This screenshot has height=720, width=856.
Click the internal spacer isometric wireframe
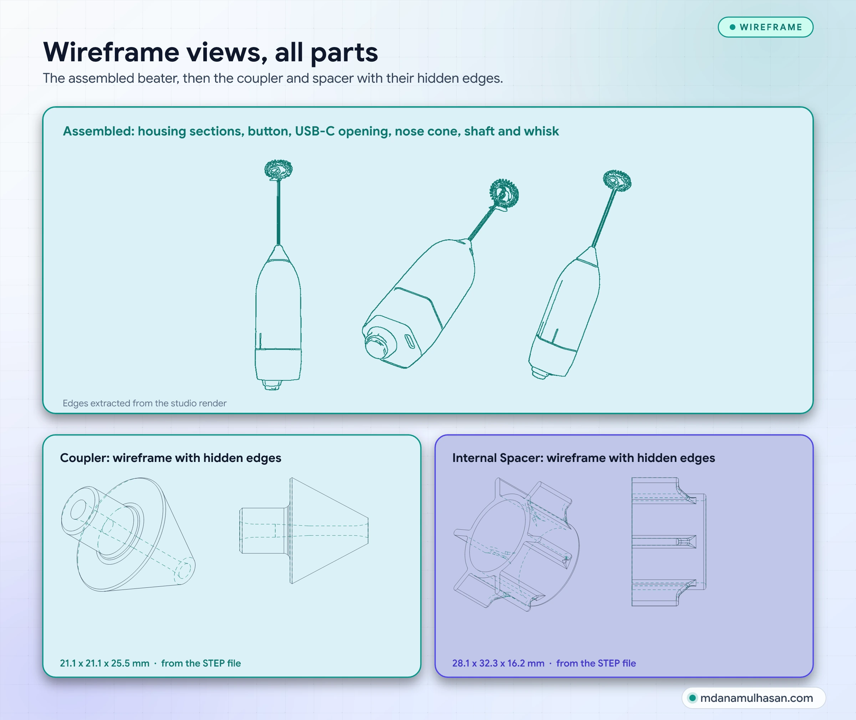(516, 544)
